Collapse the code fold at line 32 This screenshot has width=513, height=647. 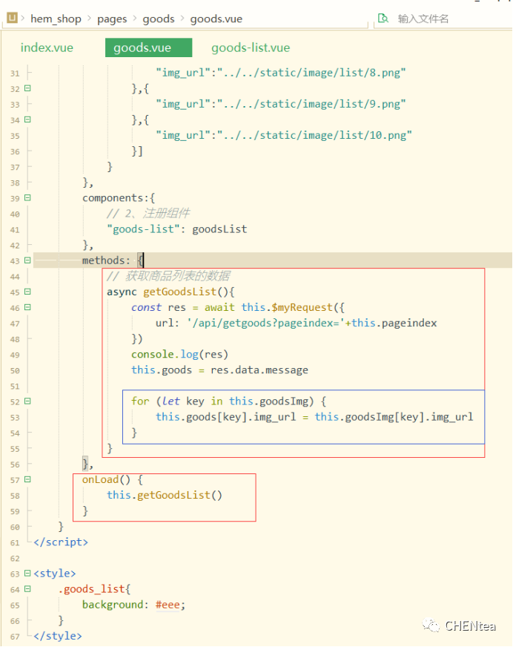click(x=27, y=88)
